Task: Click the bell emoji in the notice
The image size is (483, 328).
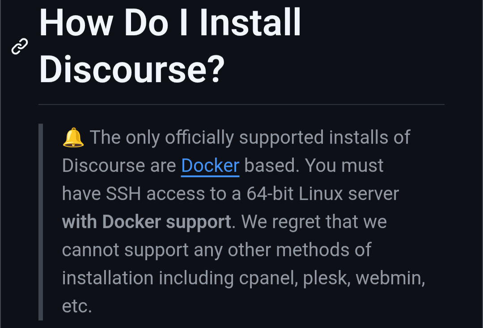Action: click(x=73, y=137)
